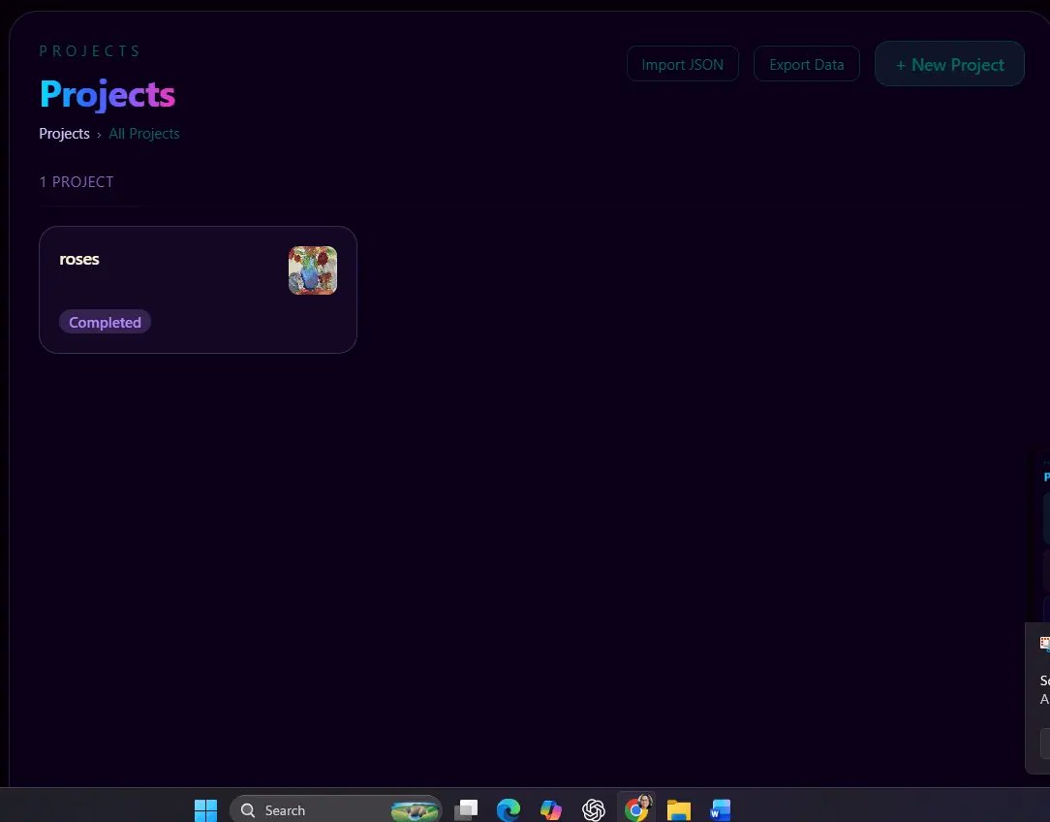Click the Import JSON button
Image resolution: width=1050 pixels, height=822 pixels.
(682, 64)
